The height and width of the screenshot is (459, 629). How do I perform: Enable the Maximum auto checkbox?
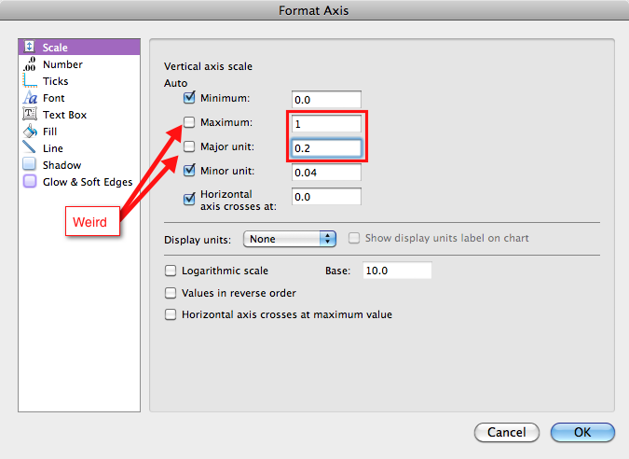tap(190, 122)
